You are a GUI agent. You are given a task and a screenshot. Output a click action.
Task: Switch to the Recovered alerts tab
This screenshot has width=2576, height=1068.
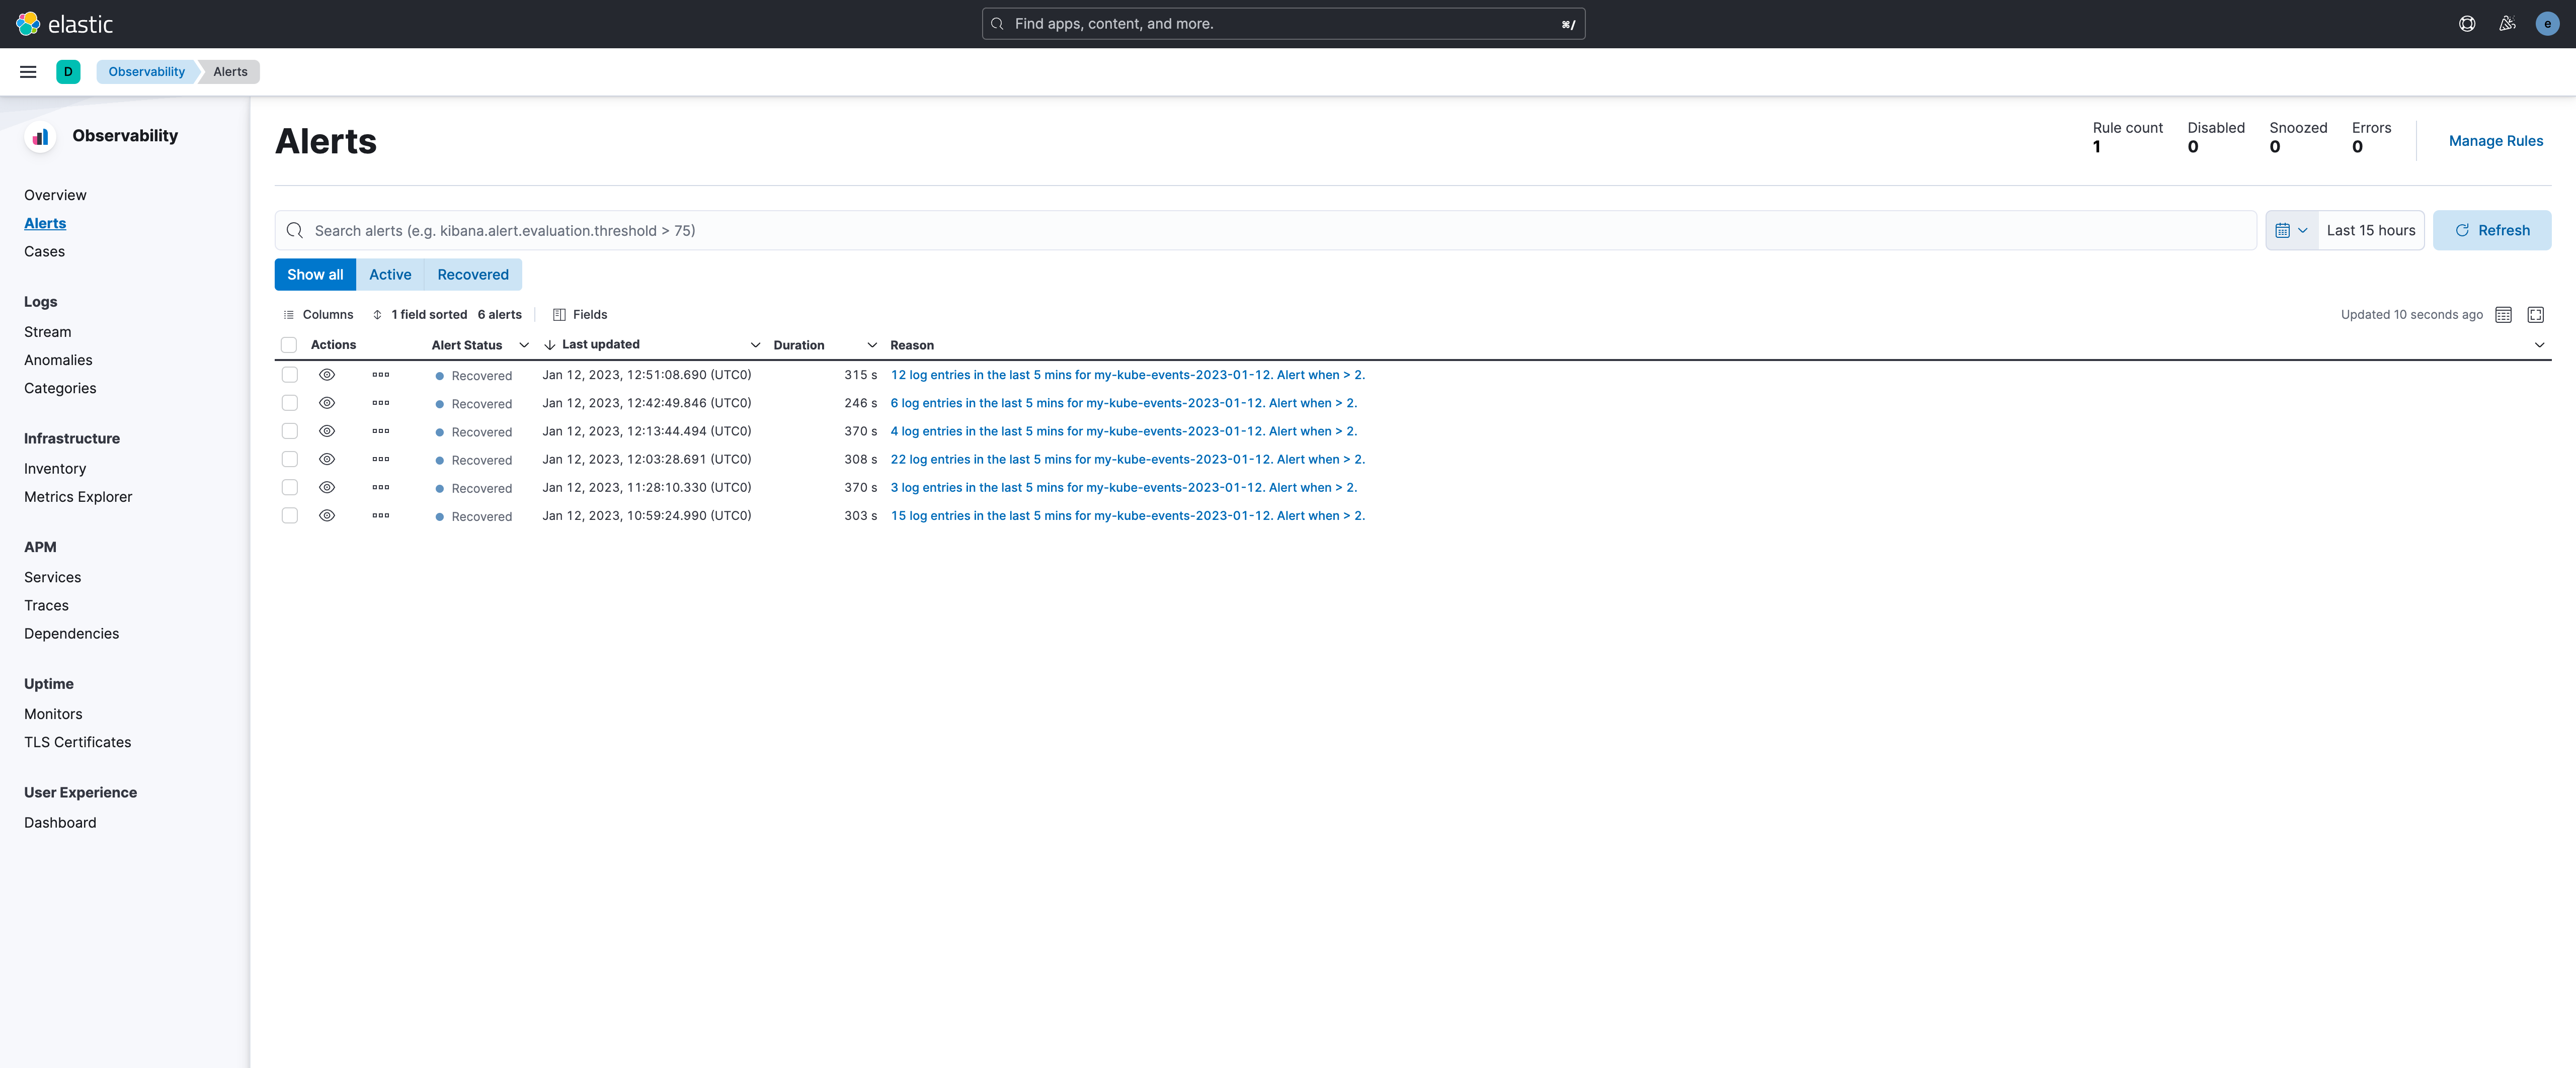472,274
